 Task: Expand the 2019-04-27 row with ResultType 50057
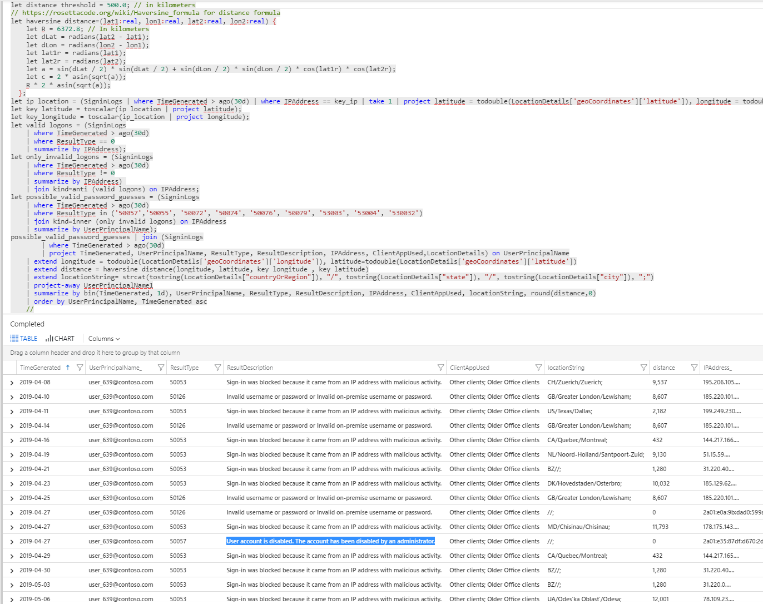(12, 542)
